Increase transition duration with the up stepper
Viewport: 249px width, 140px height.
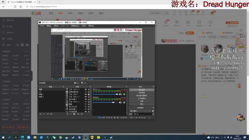[x=153, y=113]
